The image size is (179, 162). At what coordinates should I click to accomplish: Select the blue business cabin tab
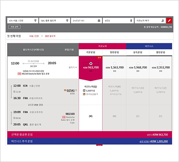click(x=149, y=46)
